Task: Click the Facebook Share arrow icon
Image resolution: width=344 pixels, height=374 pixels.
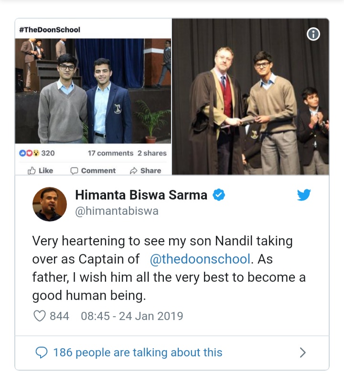Action: coord(133,171)
